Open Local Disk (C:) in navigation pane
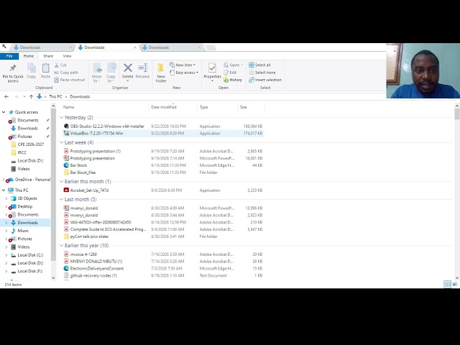This screenshot has width=460, height=345. point(30,255)
